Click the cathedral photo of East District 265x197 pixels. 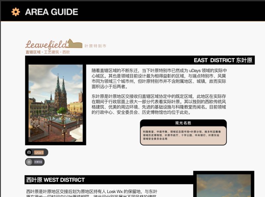click(x=56, y=104)
